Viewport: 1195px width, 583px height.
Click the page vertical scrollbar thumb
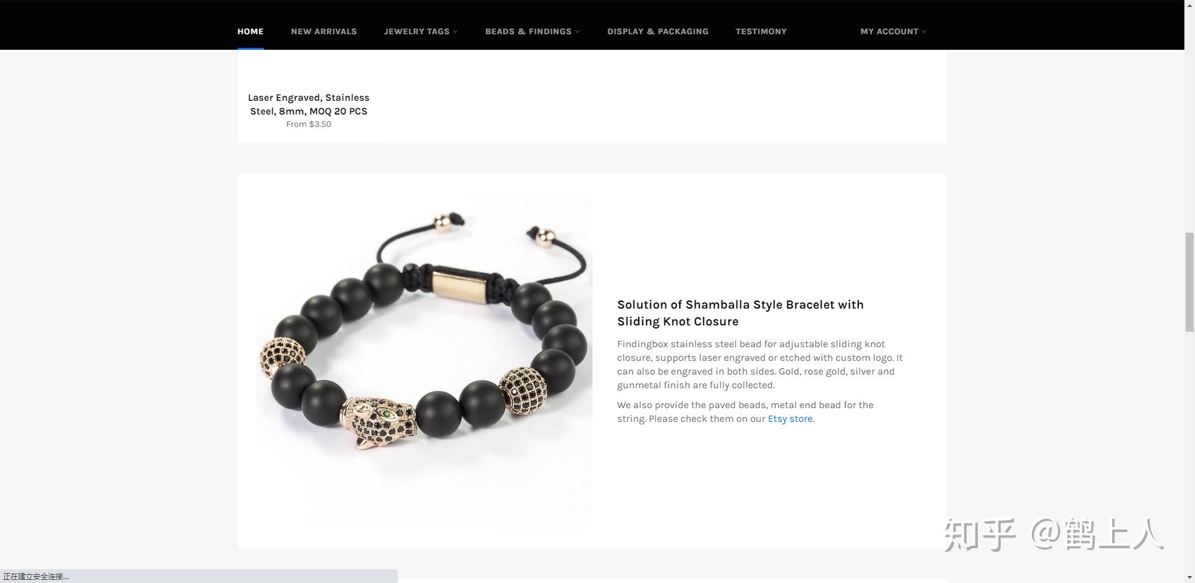pyautogui.click(x=1189, y=282)
